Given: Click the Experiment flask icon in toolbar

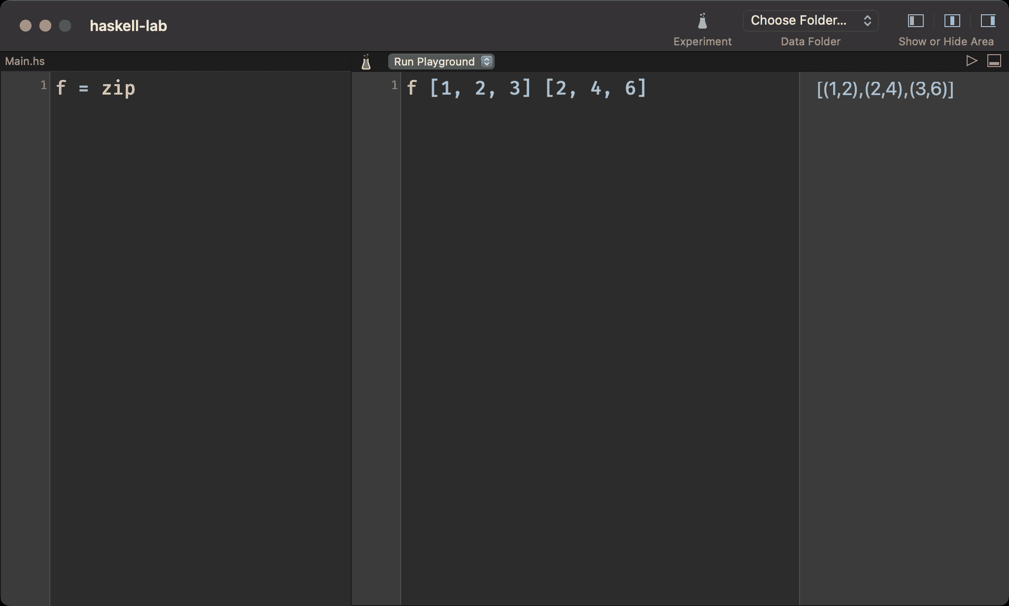Looking at the screenshot, I should click(702, 21).
